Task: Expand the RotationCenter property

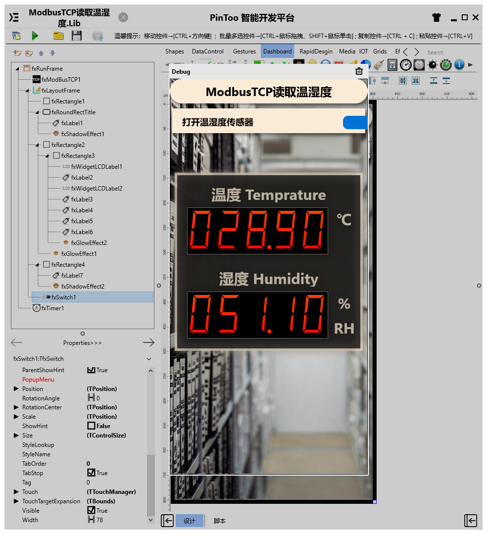Action: point(16,407)
